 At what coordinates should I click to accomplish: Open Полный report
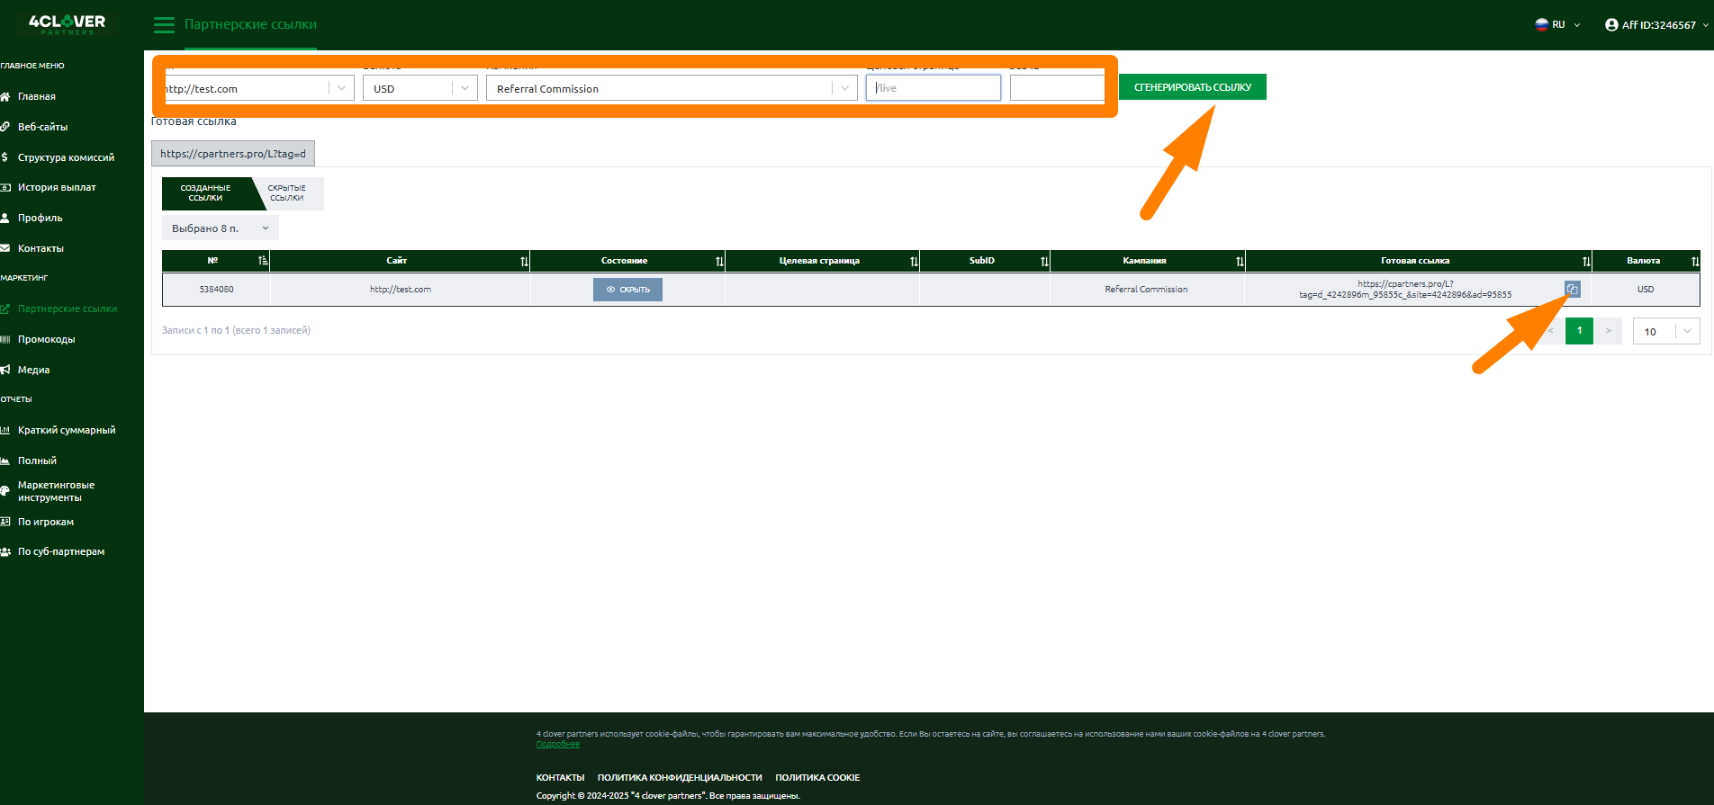click(37, 461)
